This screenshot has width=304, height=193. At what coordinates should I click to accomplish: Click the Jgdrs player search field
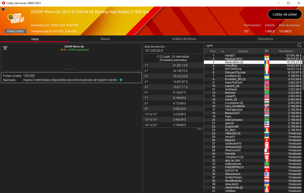pyautogui.click(x=250, y=45)
